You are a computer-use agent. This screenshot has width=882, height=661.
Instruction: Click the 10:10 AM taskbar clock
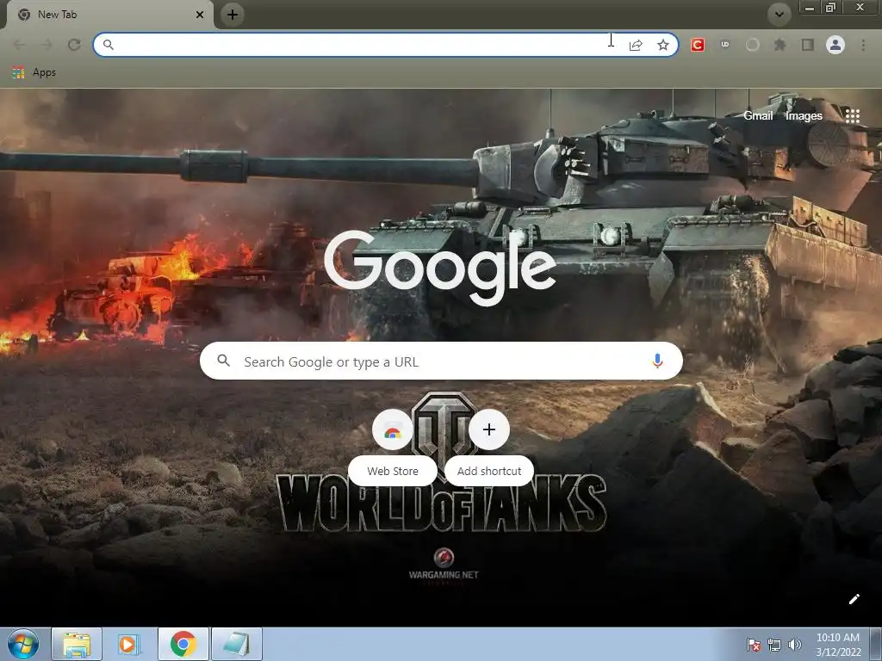[838, 644]
